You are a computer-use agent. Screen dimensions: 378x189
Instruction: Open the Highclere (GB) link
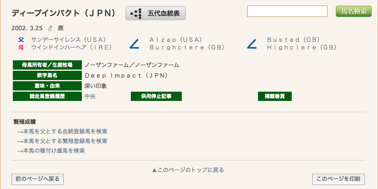(x=302, y=47)
